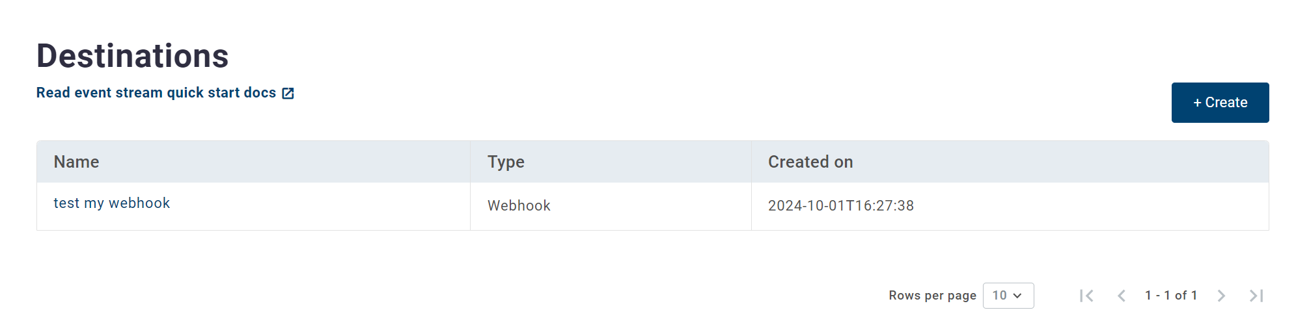This screenshot has width=1296, height=321.
Task: Select the 2024-10-01T16:27:38 created date cell
Action: 840,206
